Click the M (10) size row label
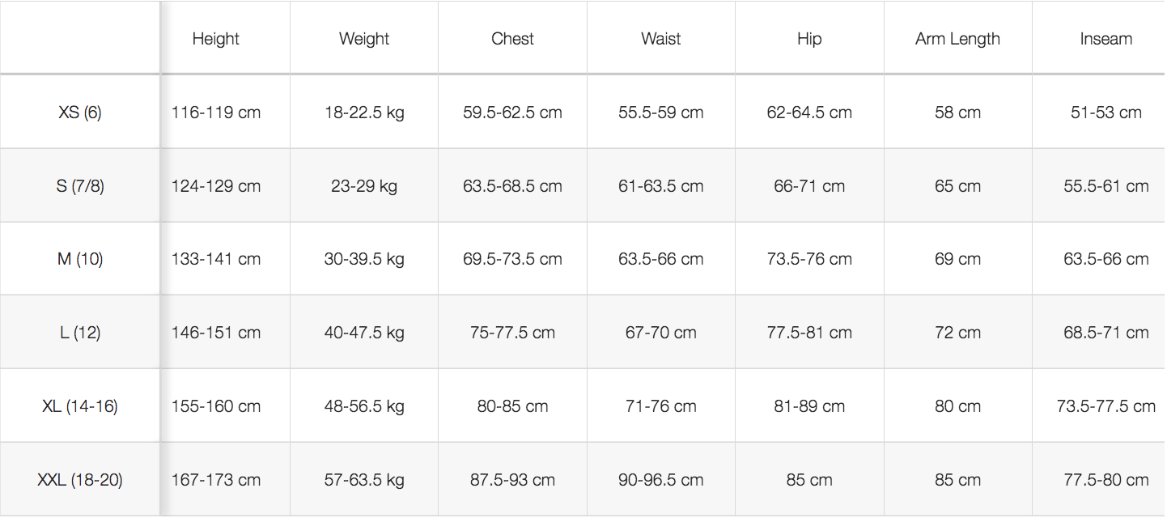The width and height of the screenshot is (1167, 518). [x=80, y=260]
